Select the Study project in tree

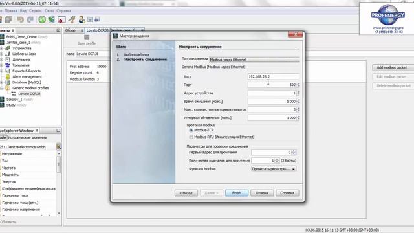(x=11, y=105)
